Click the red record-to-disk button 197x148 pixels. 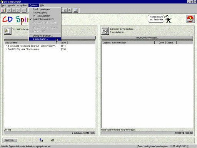(190, 19)
